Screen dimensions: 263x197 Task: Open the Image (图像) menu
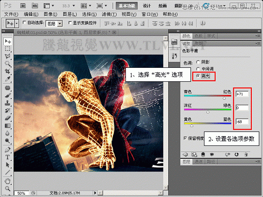51,14
